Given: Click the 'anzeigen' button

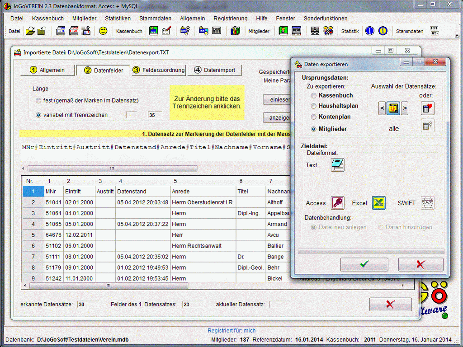Looking at the screenshot, I should pos(277,118).
